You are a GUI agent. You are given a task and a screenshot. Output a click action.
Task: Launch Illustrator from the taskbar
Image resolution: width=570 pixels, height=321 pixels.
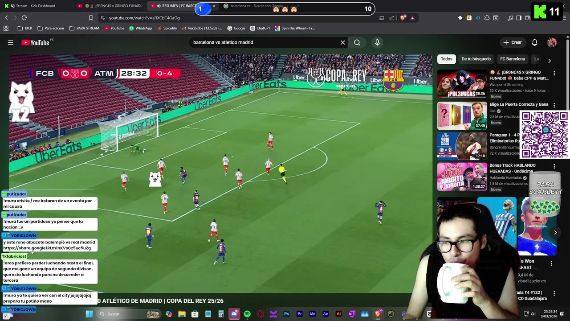point(338,314)
